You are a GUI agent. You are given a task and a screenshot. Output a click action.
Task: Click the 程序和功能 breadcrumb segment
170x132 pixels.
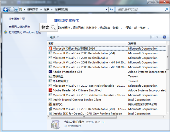click(61, 9)
